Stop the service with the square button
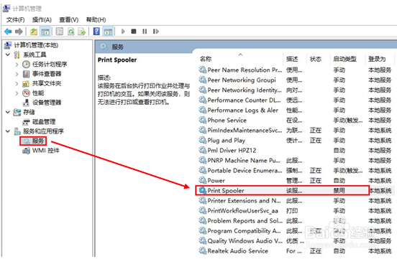The height and width of the screenshot is (259, 397). 134,32
